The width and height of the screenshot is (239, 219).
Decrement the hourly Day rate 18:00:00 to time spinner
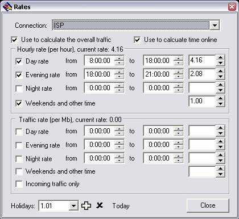pos(178,63)
